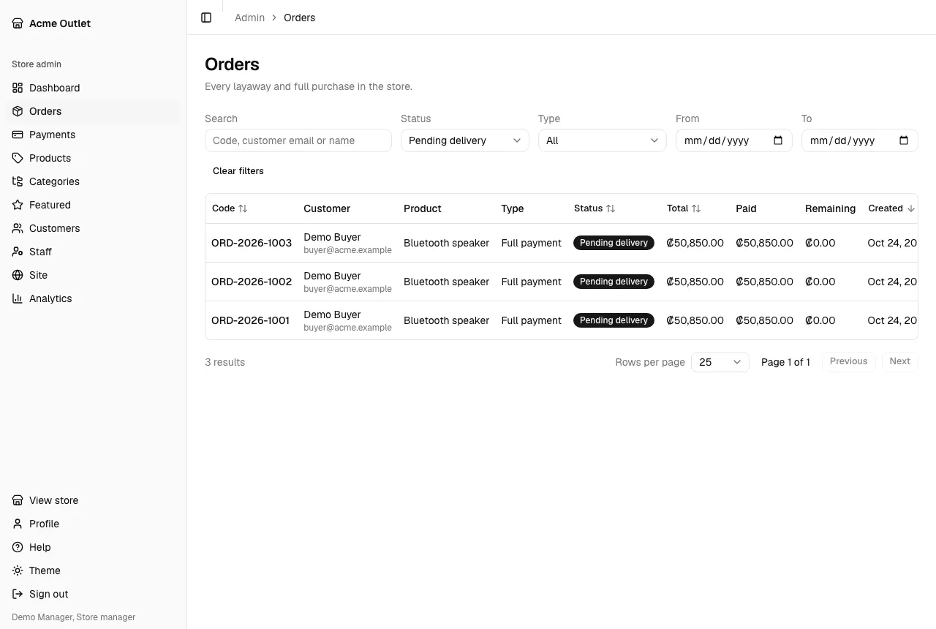Click Full payment in ORD-2026-1003 row
Image resolution: width=936 pixels, height=629 pixels.
tap(531, 243)
